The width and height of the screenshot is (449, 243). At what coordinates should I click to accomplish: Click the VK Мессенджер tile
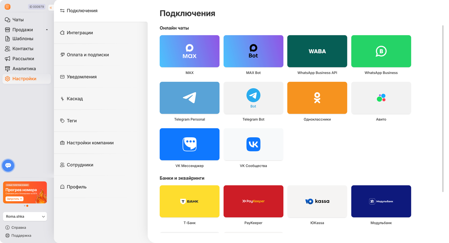click(x=190, y=144)
